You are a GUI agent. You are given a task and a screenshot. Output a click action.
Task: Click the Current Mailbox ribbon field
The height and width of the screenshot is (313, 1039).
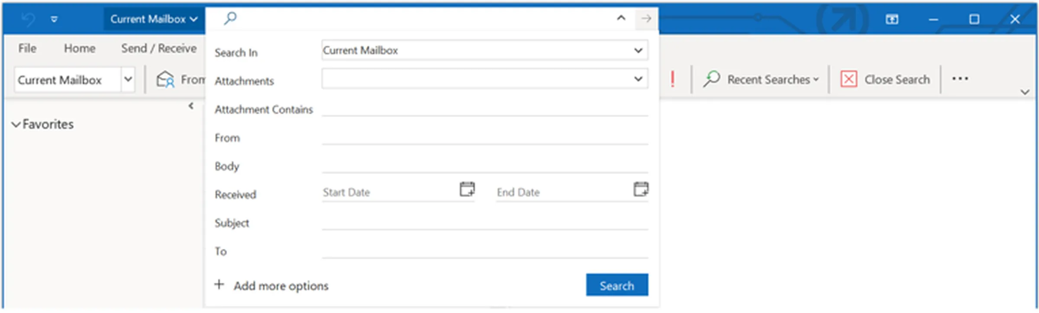pos(68,80)
